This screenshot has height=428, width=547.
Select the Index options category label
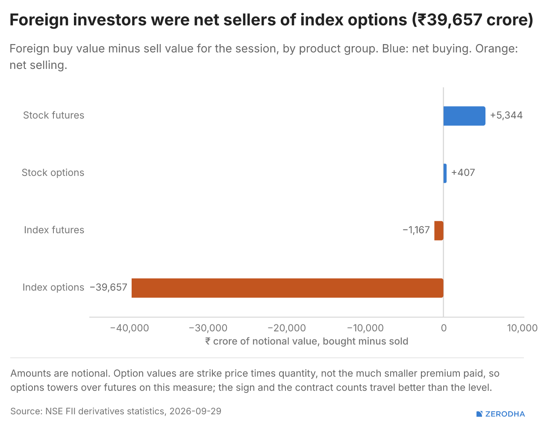[x=53, y=288]
